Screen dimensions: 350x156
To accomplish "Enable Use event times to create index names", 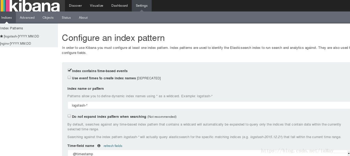I will [69, 77].
